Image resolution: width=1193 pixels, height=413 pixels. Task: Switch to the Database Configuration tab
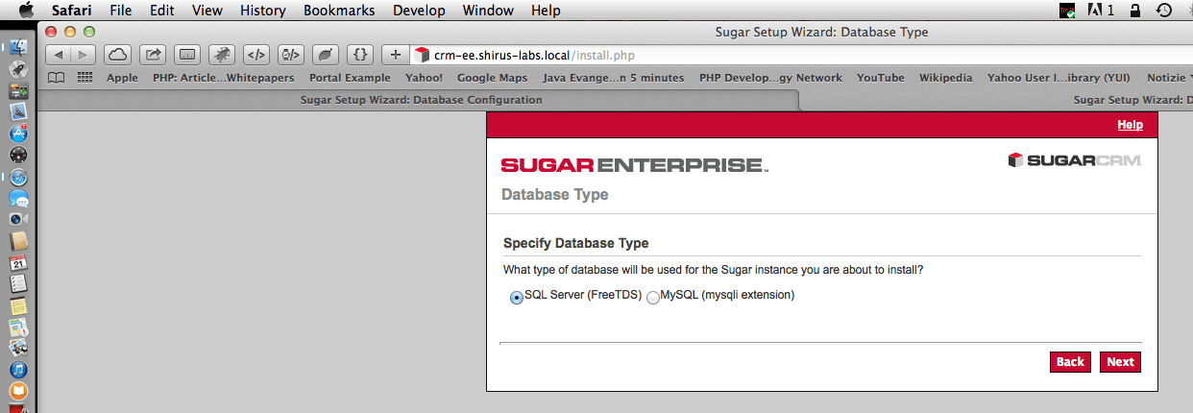coord(421,100)
